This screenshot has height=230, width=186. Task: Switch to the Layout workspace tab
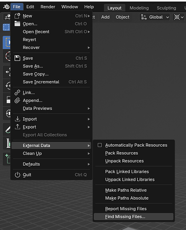[x=114, y=8]
